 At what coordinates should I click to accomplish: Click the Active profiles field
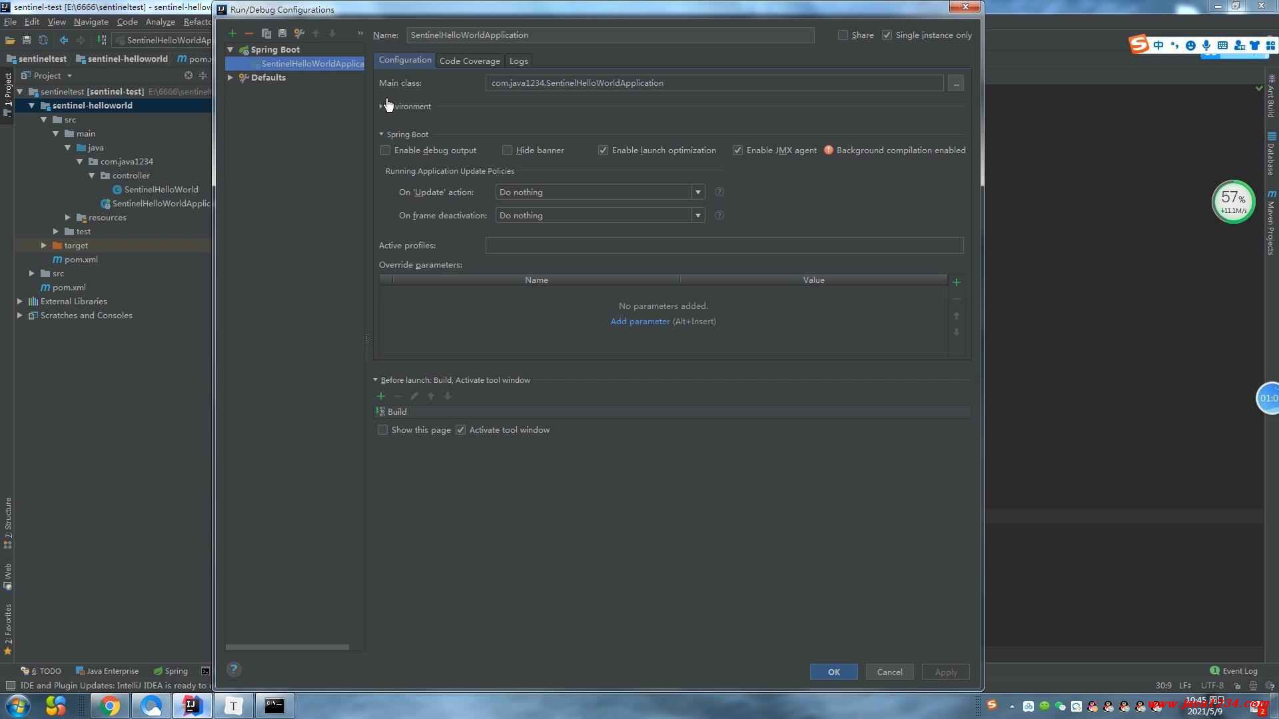[x=724, y=246]
